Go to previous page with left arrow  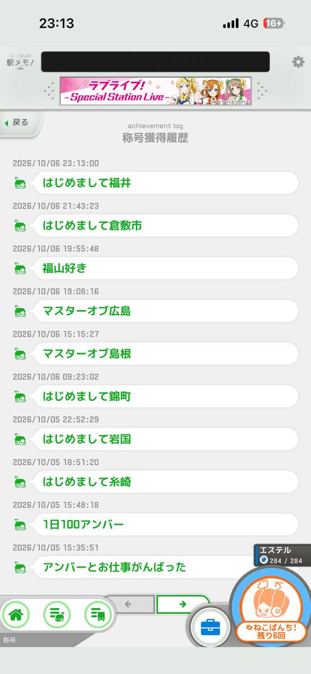128,604
